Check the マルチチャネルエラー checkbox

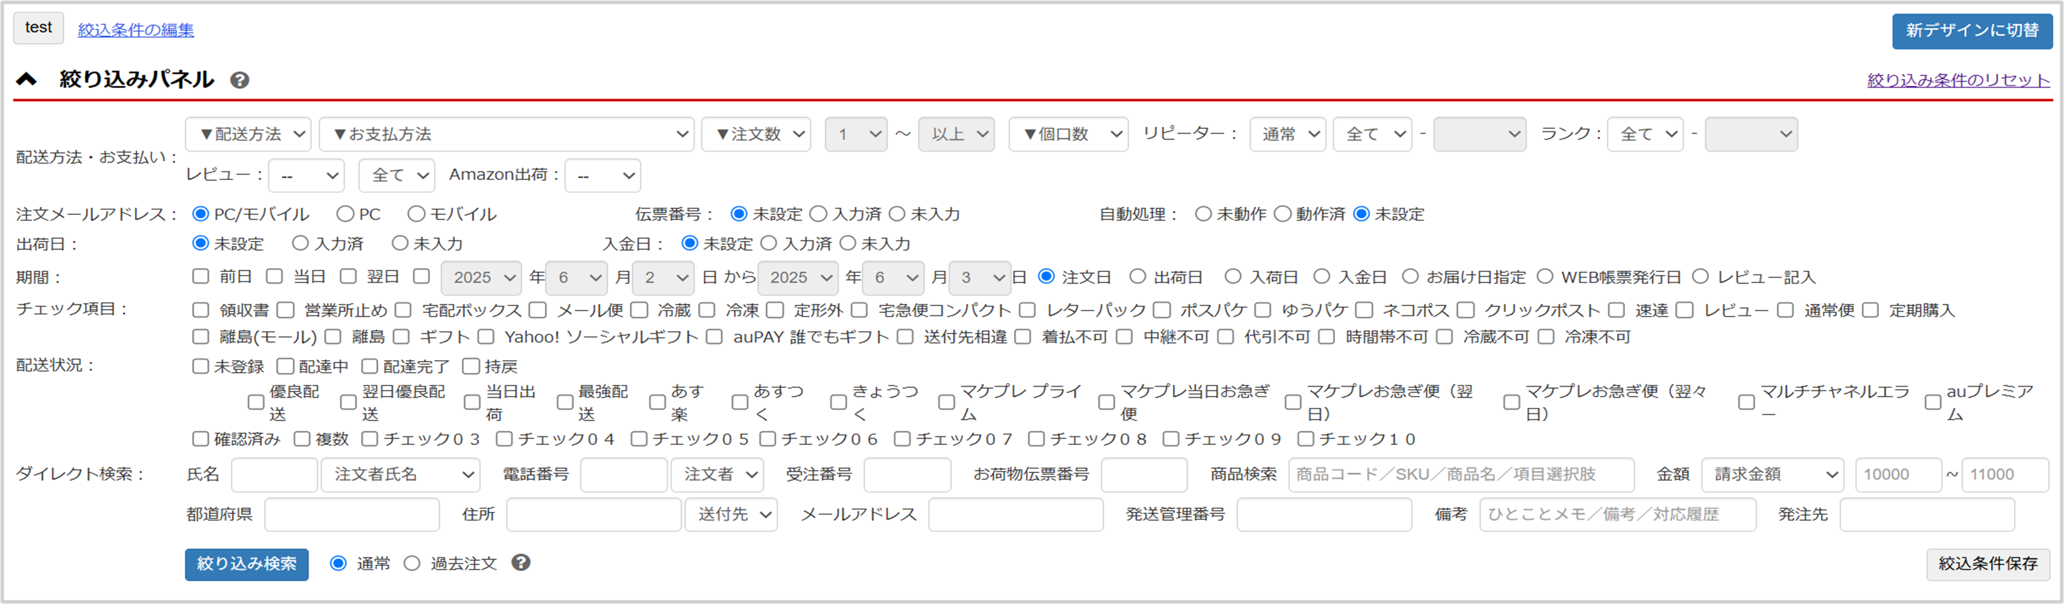click(x=1746, y=402)
